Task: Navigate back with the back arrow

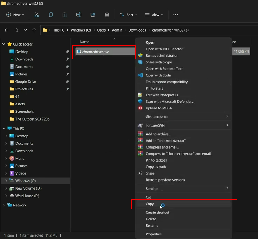Action: [x=6, y=30]
